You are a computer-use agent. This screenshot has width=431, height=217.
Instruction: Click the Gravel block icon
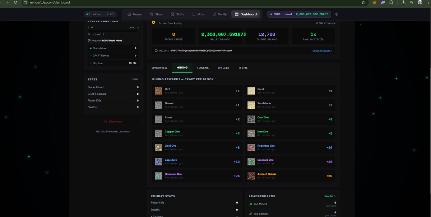pyautogui.click(x=158, y=105)
